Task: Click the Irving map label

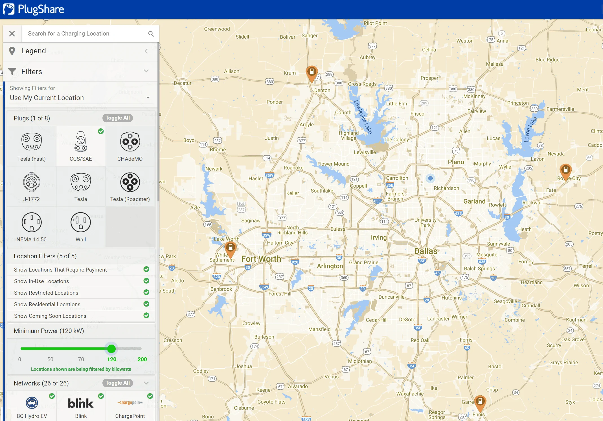Action: point(379,237)
